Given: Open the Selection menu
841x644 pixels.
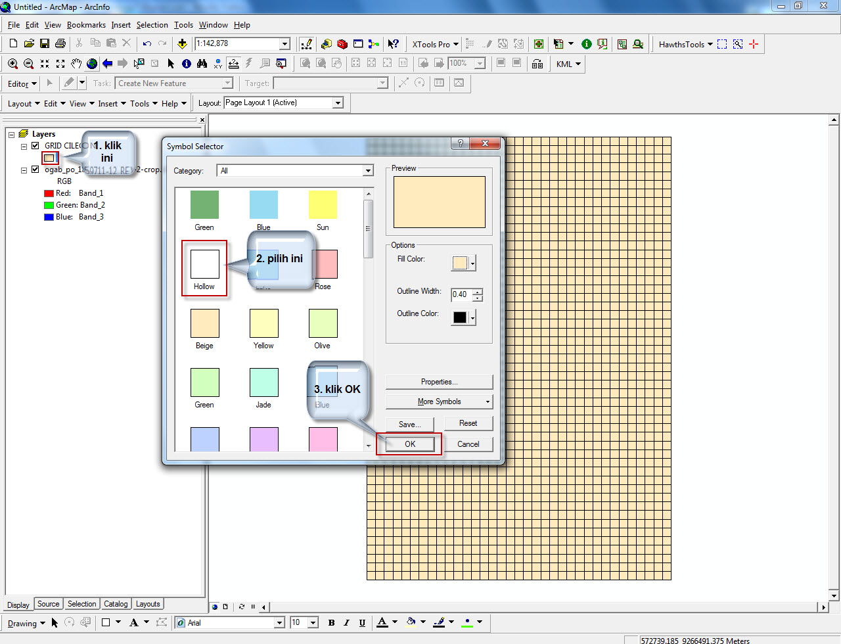Looking at the screenshot, I should [x=152, y=25].
